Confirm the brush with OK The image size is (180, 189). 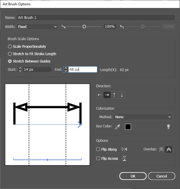click(133, 176)
